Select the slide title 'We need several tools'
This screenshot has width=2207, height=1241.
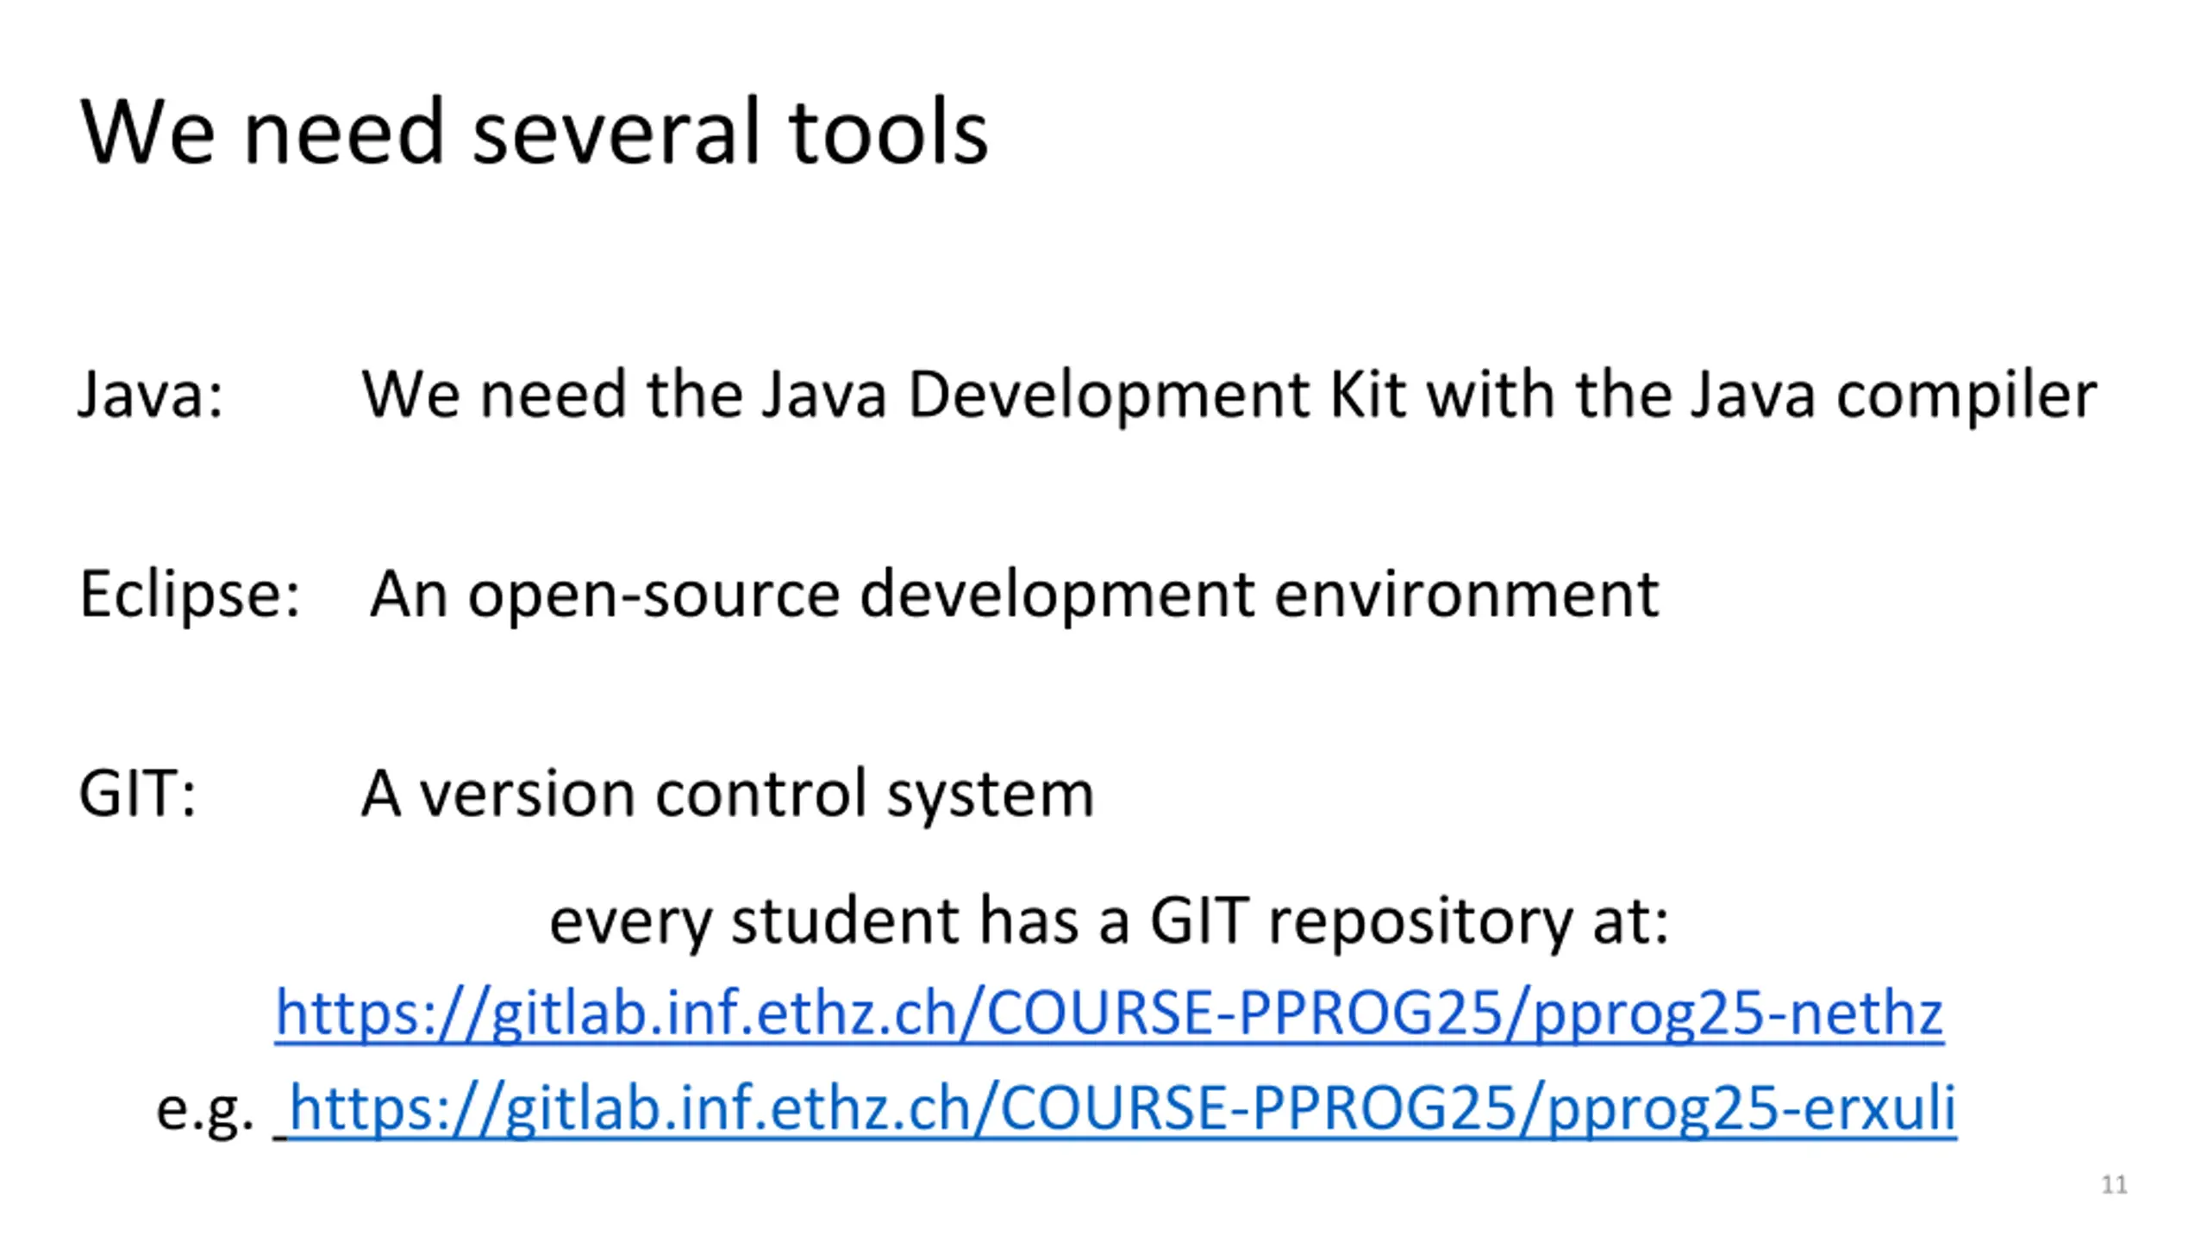534,131
